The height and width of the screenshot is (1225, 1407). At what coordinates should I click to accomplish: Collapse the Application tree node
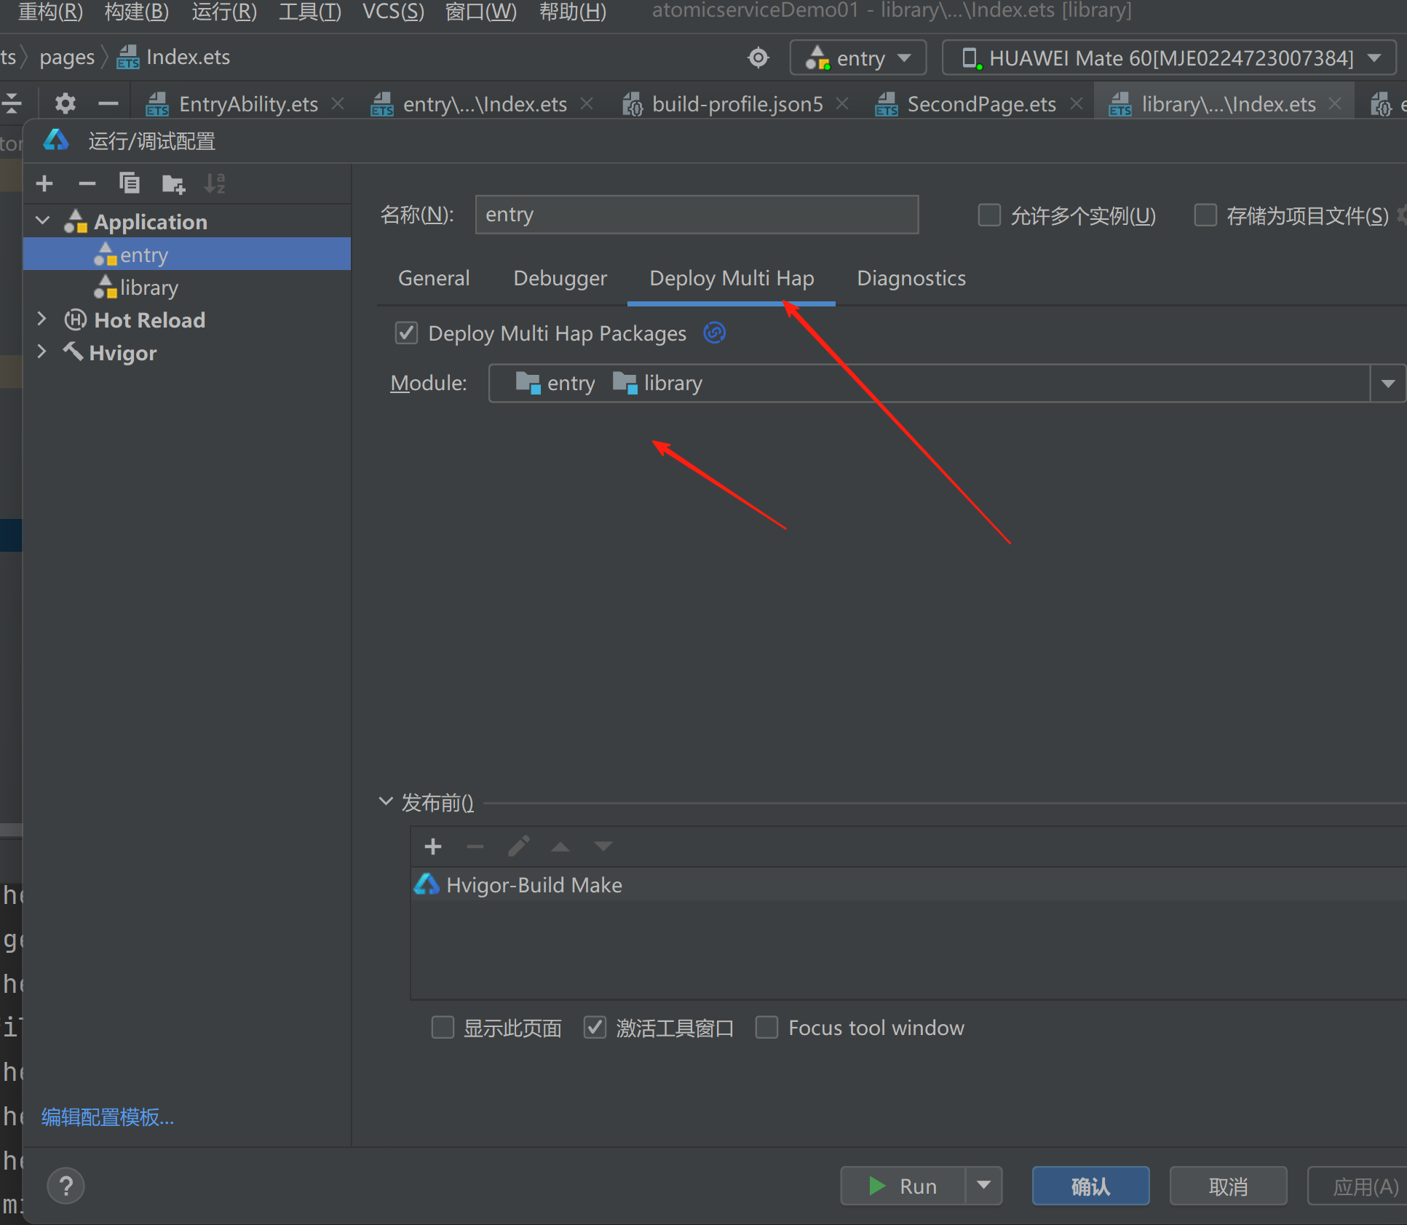coord(43,221)
